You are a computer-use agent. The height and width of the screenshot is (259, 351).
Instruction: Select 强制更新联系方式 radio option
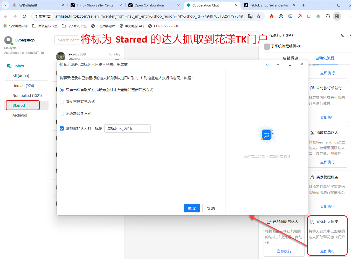(62, 102)
